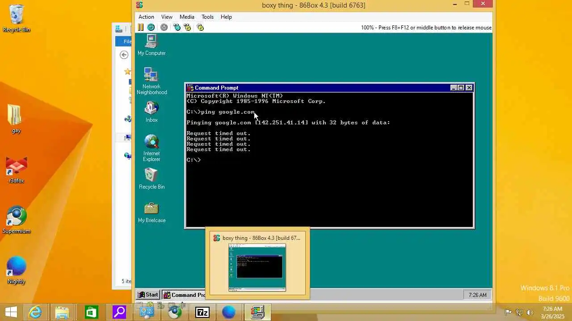
Task: Select the Nightly desktop shortcut
Action: point(16,270)
